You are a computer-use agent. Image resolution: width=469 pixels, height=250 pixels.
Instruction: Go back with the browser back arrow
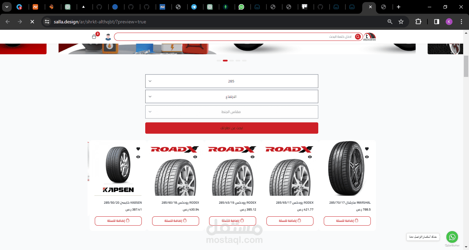(x=8, y=22)
